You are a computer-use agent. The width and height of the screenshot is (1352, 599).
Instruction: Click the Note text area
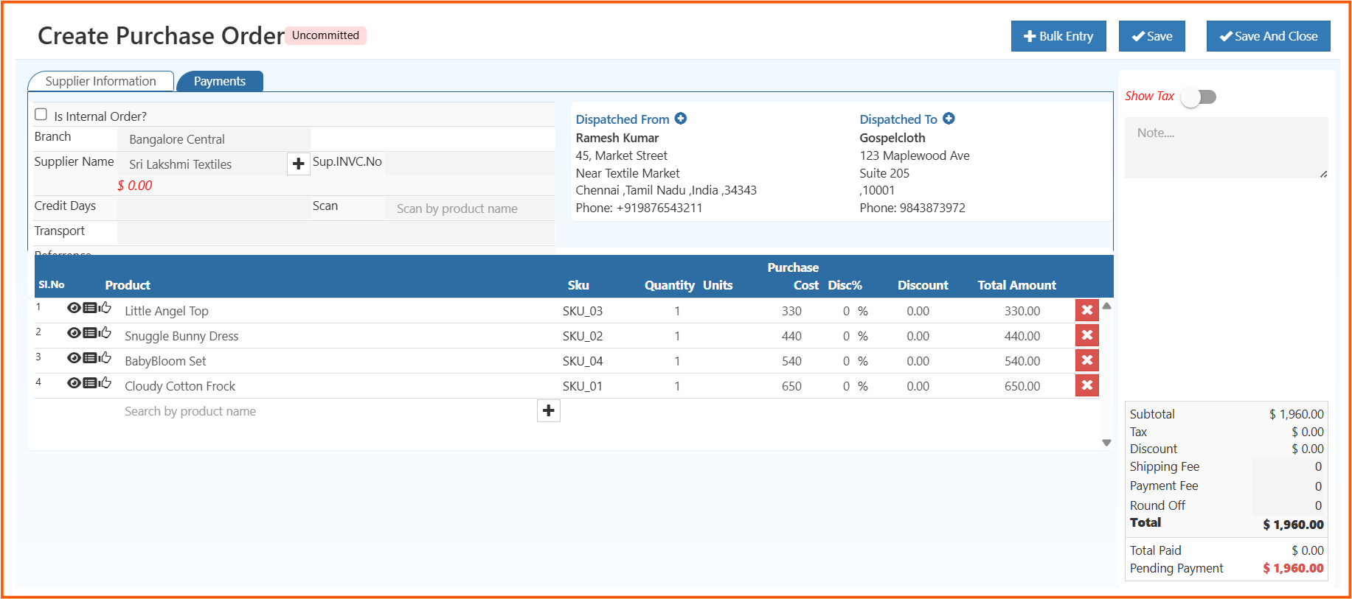[x=1225, y=147]
